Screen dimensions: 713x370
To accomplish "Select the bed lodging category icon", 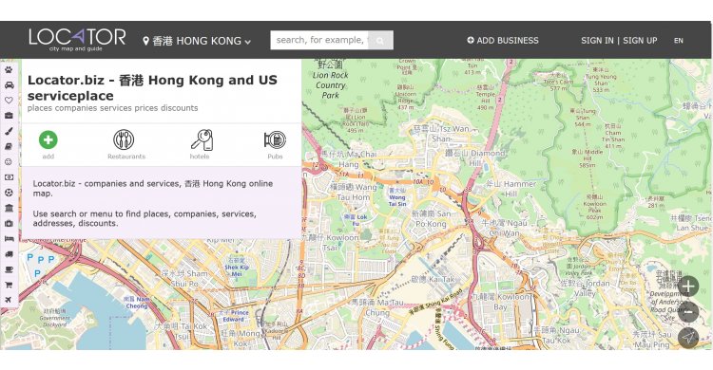I will (9, 239).
